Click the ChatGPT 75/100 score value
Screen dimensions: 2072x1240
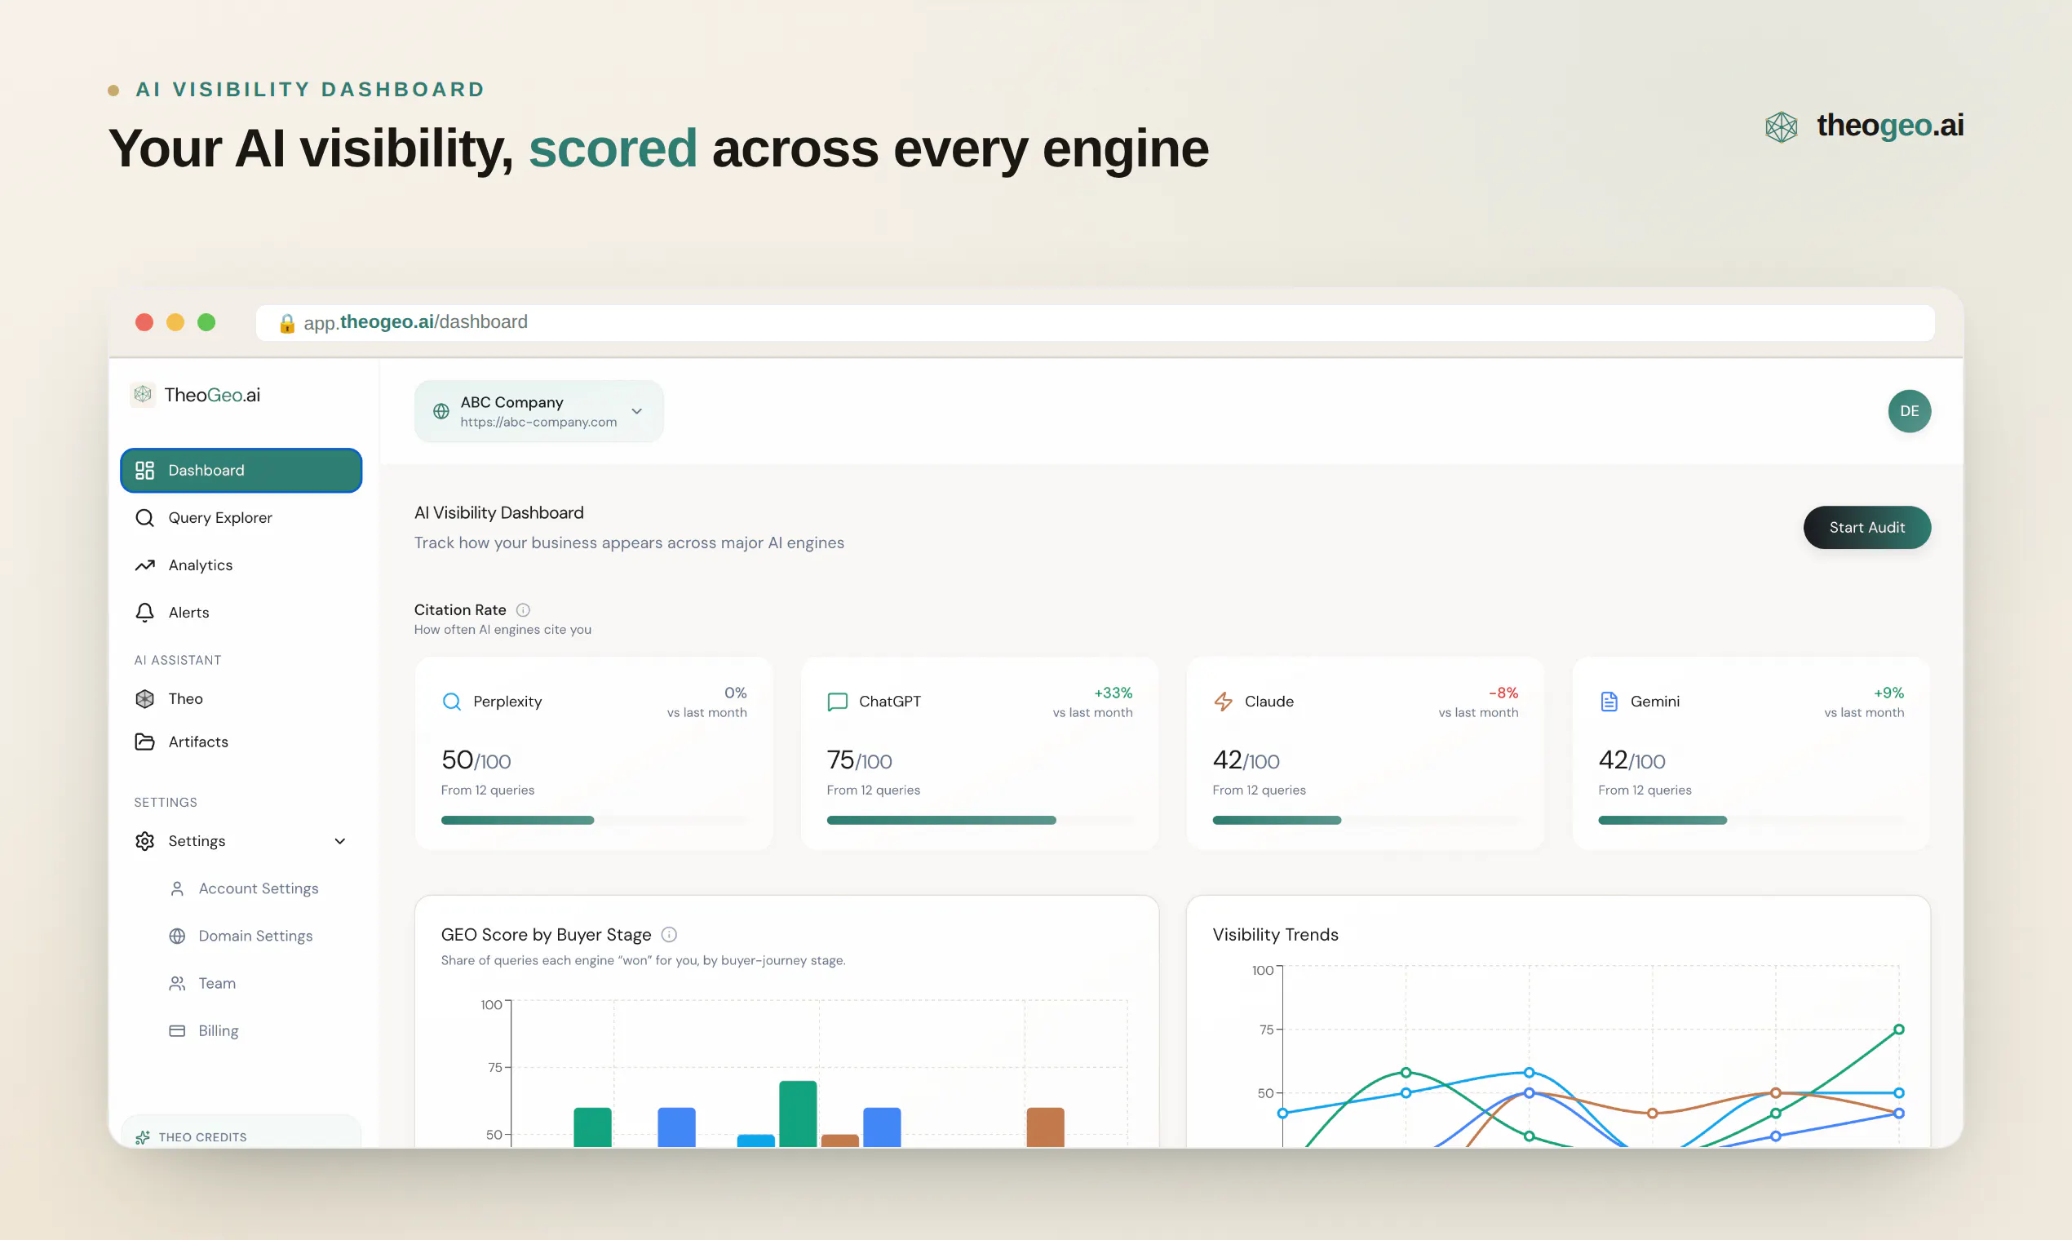click(860, 760)
